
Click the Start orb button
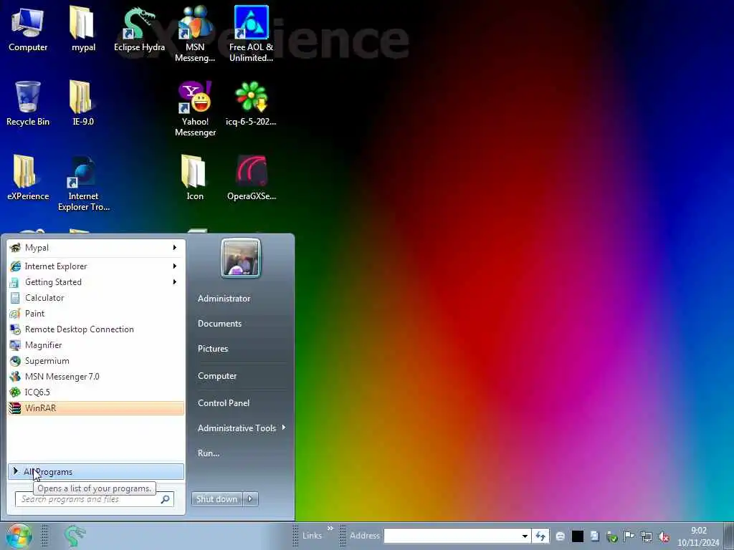(19, 536)
